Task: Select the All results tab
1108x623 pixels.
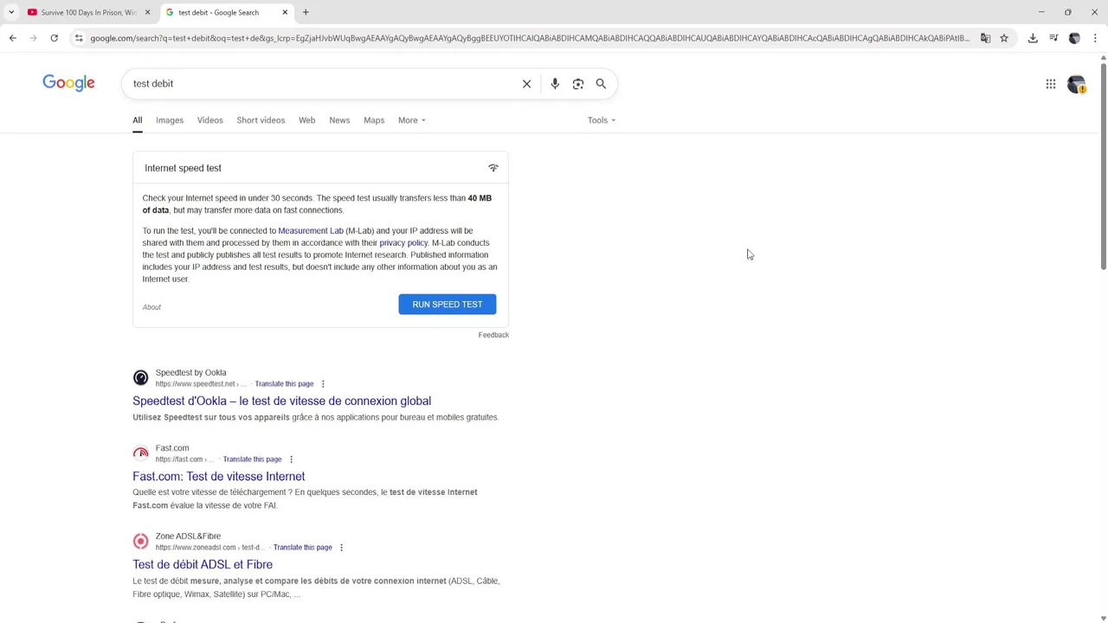Action: click(137, 120)
